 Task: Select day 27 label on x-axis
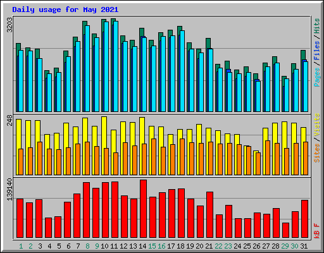point(266,246)
